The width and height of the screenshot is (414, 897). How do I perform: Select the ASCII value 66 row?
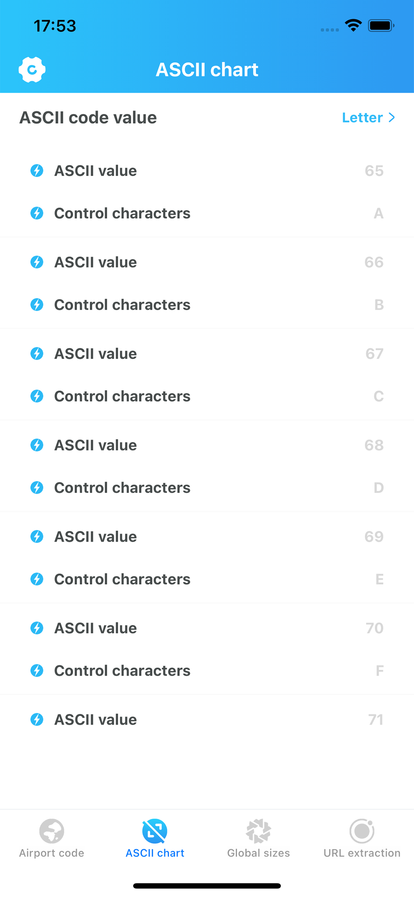tap(207, 262)
